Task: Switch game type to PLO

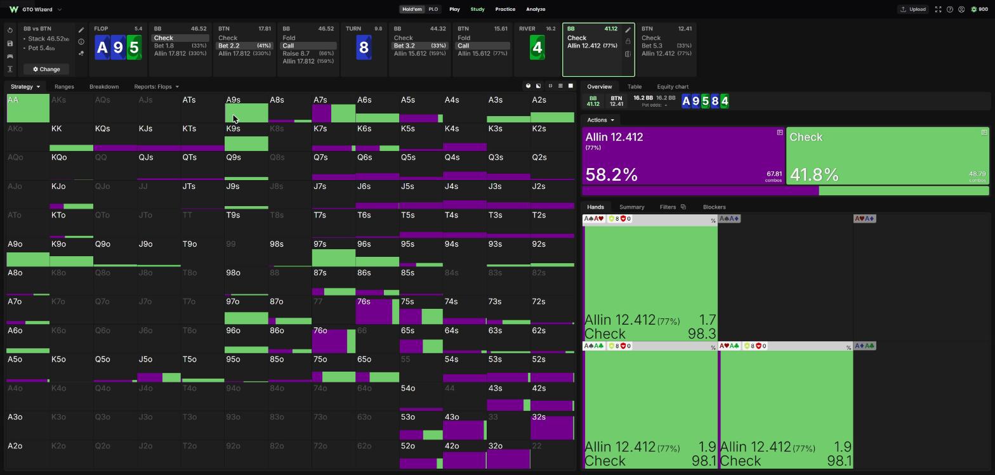Action: click(433, 10)
